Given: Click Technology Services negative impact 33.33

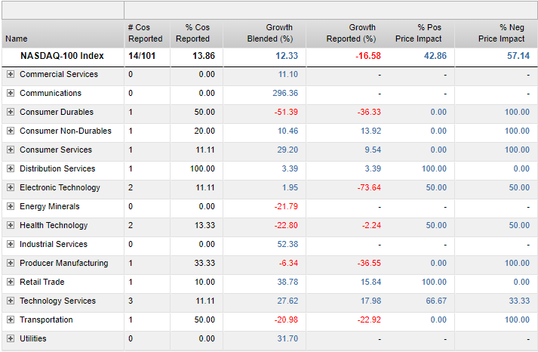Looking at the screenshot, I should coord(519,301).
